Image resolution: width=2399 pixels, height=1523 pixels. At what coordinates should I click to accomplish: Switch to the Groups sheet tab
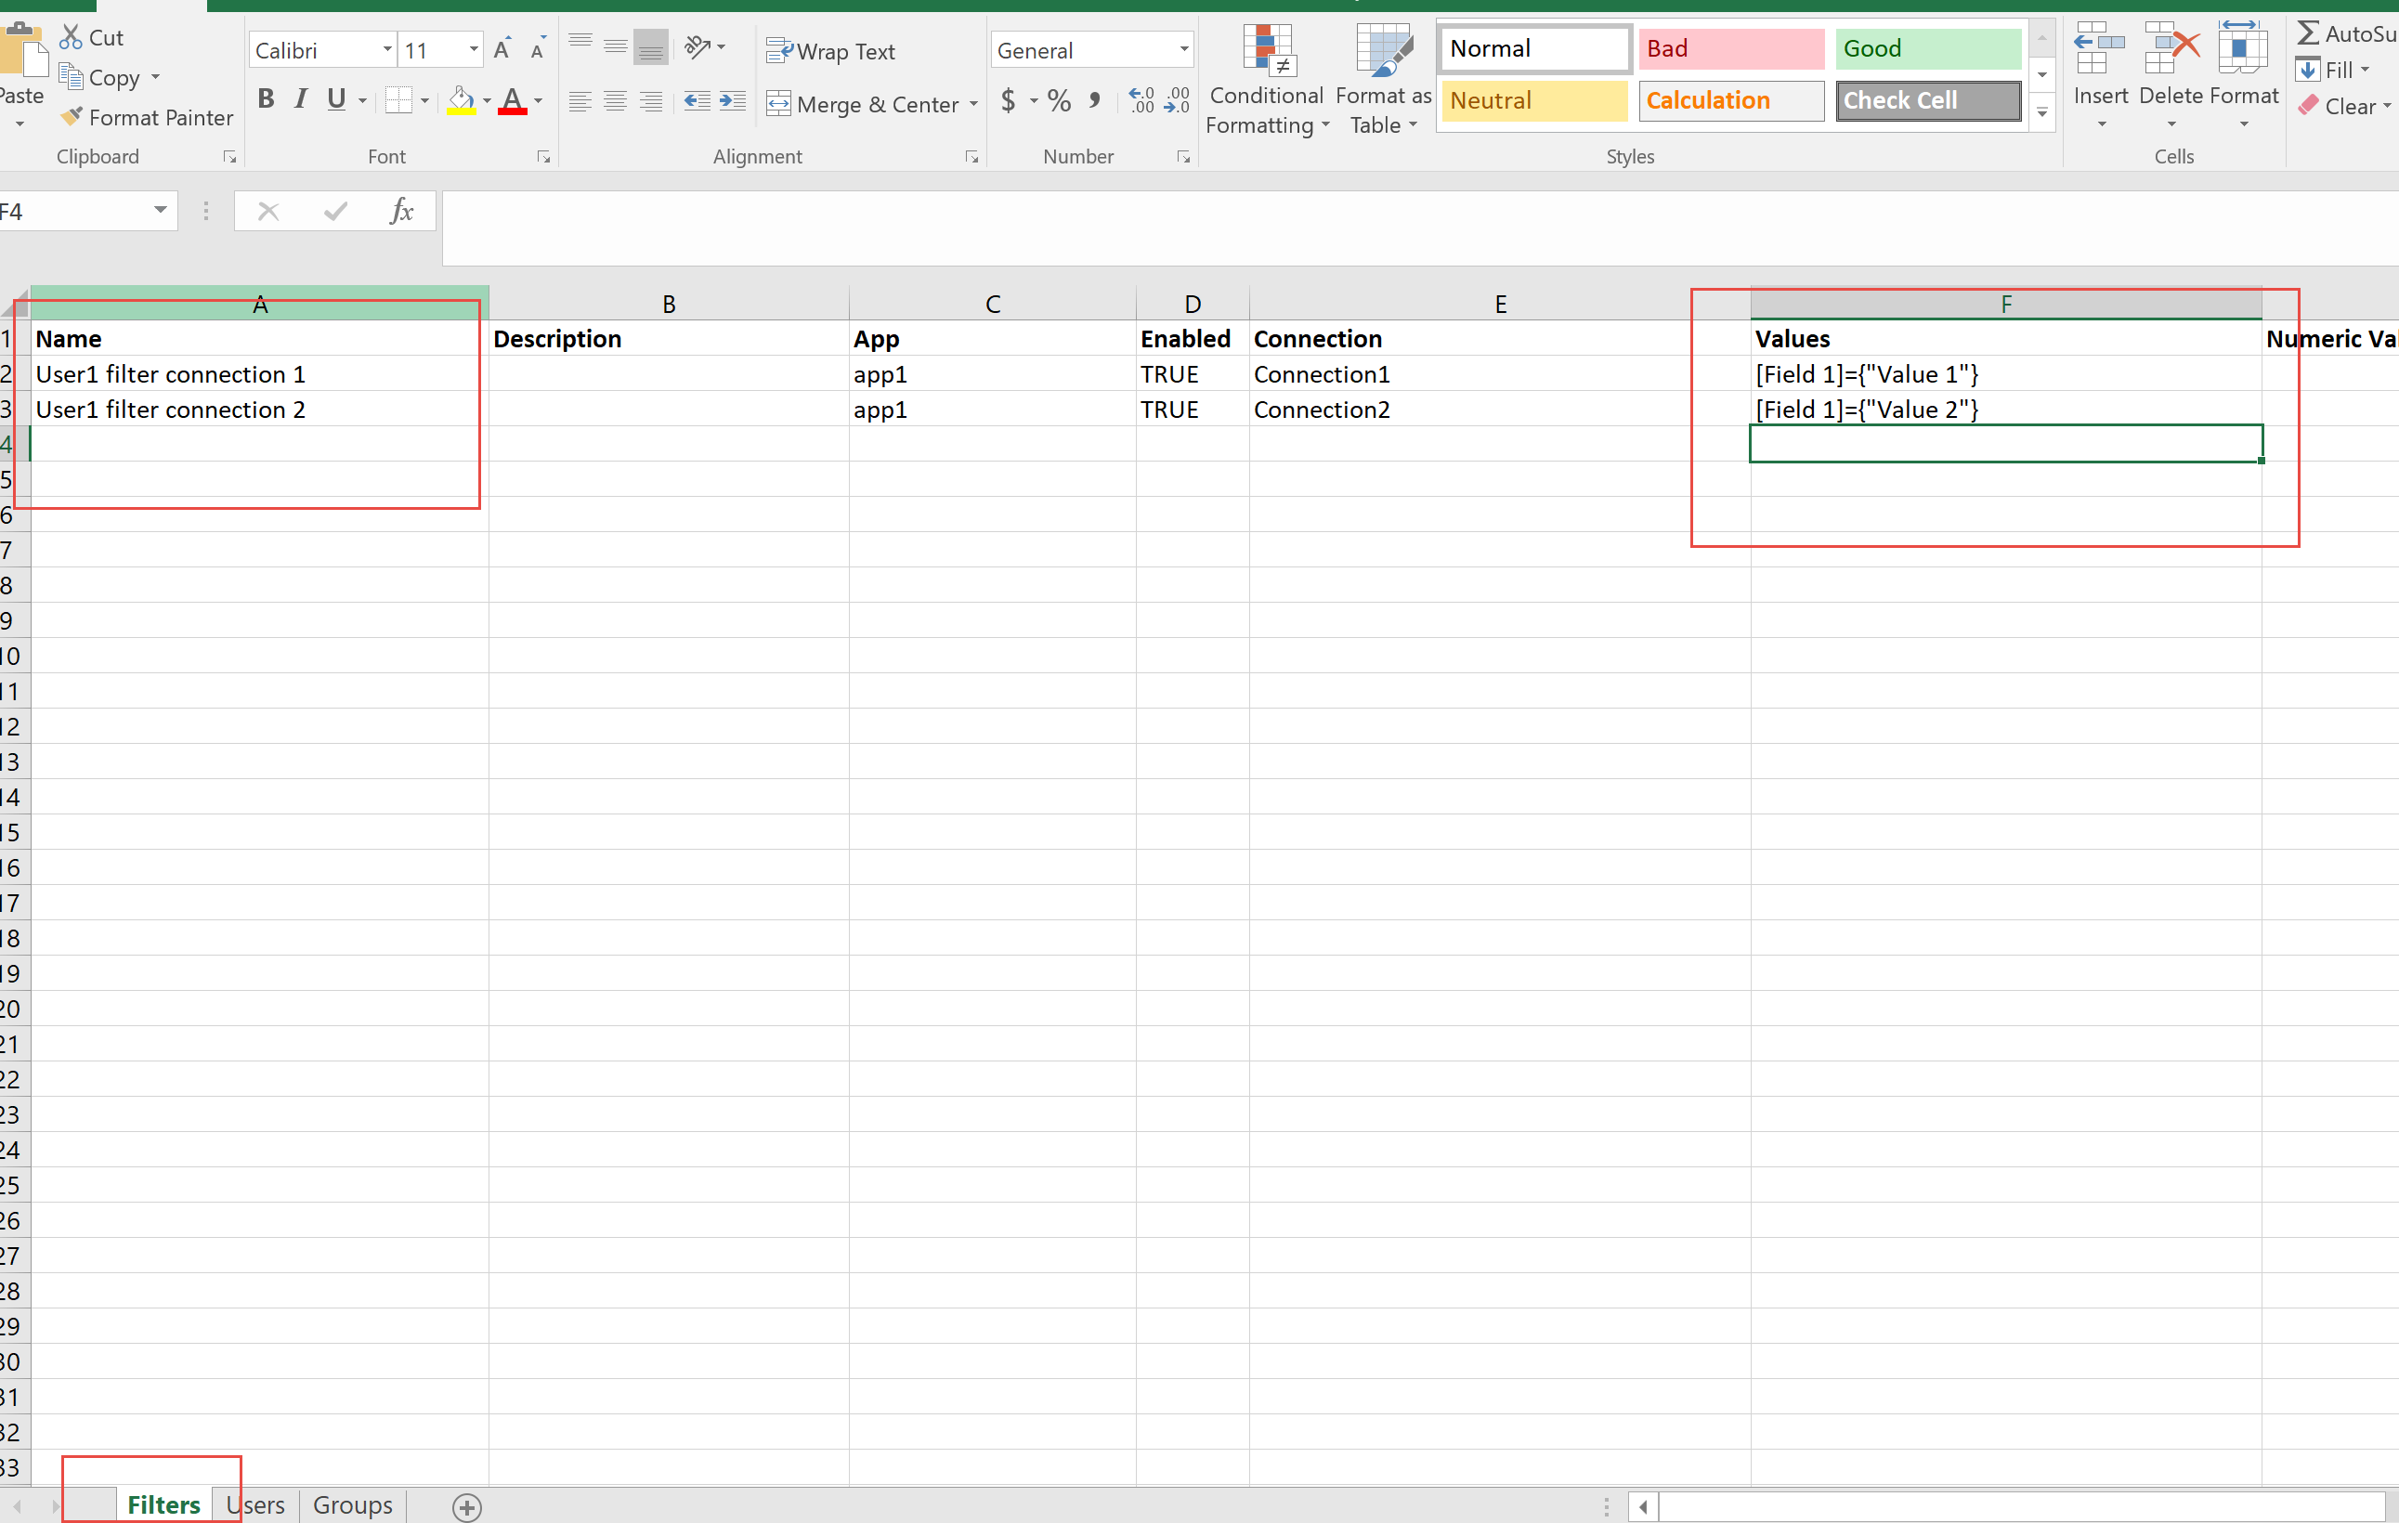pyautogui.click(x=353, y=1504)
